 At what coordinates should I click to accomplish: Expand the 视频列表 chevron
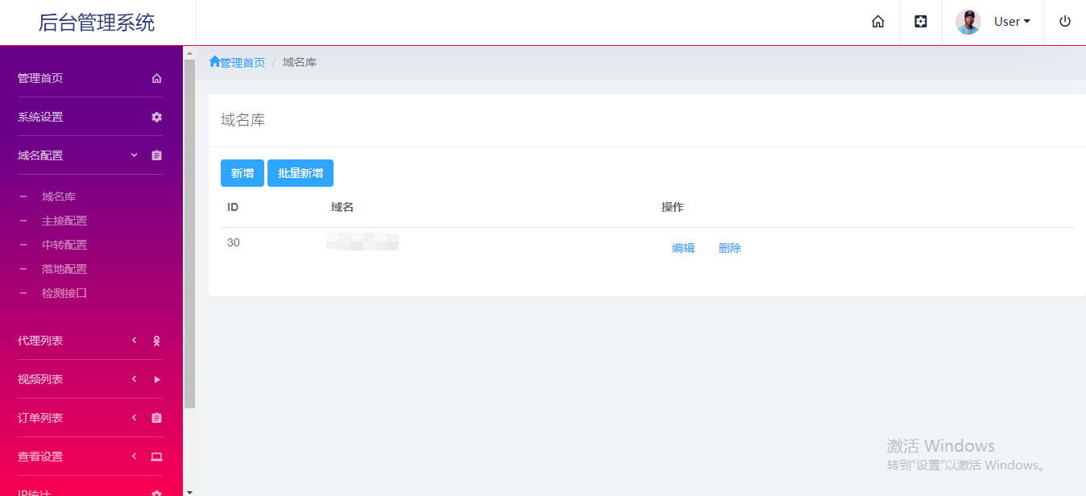[135, 379]
